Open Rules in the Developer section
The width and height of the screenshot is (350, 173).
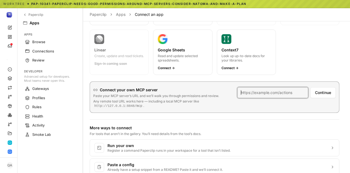[x=50, y=107]
